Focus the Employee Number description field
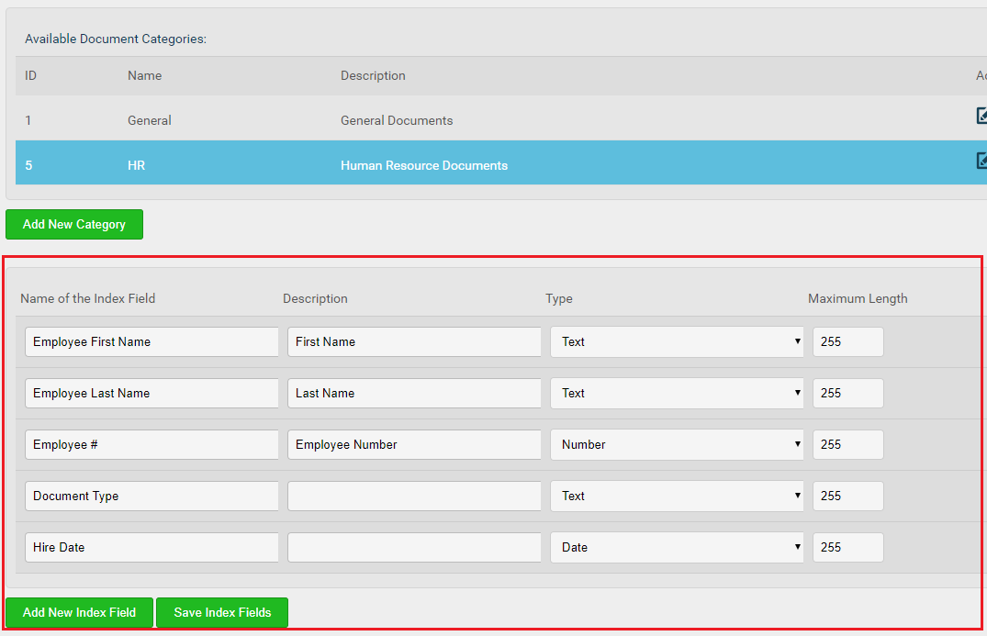Image resolution: width=987 pixels, height=636 pixels. (414, 444)
